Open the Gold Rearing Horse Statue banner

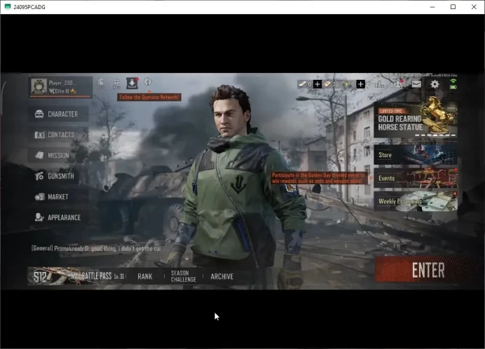(416, 120)
